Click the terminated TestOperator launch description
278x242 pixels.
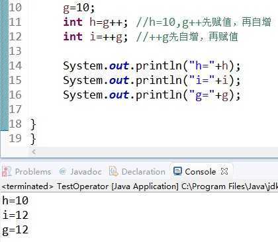(140, 186)
